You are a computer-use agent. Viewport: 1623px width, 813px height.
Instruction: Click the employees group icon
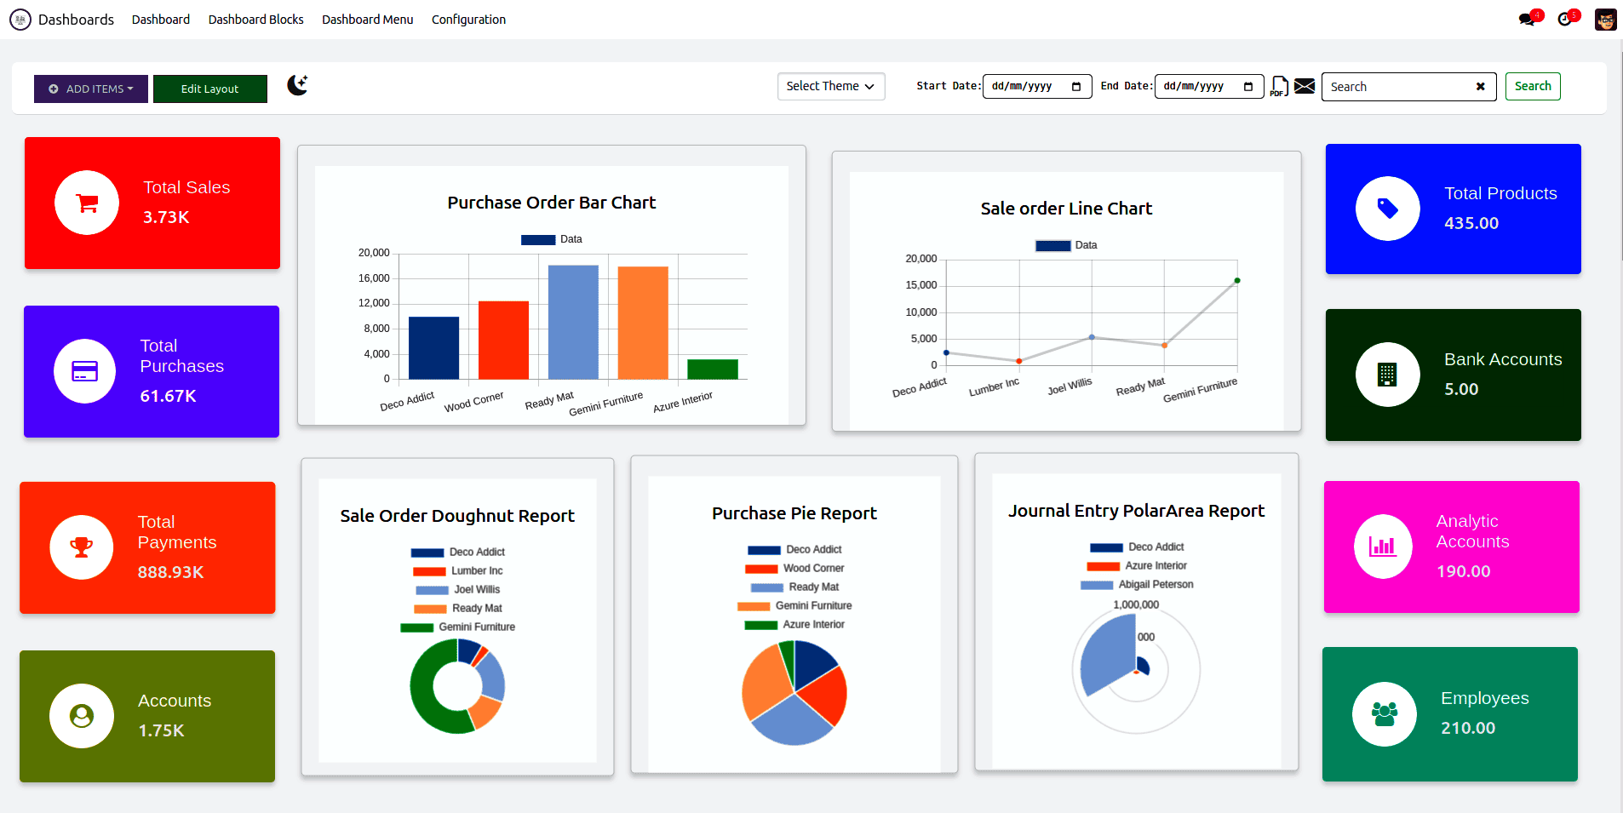(x=1383, y=714)
